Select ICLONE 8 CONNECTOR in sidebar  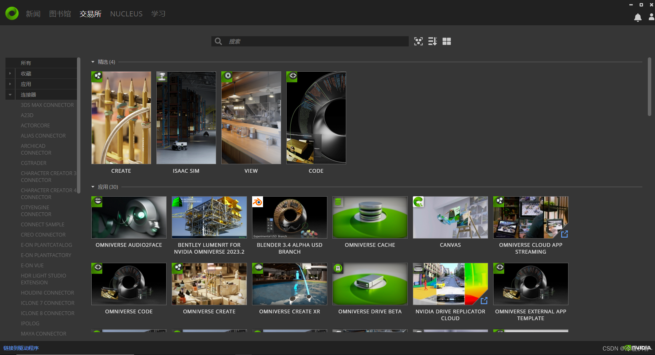point(48,313)
